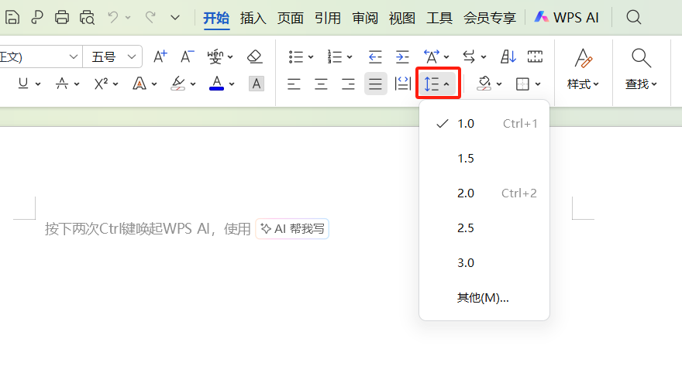This screenshot has width=682, height=373.
Task: Click the underline U button
Action: point(23,84)
